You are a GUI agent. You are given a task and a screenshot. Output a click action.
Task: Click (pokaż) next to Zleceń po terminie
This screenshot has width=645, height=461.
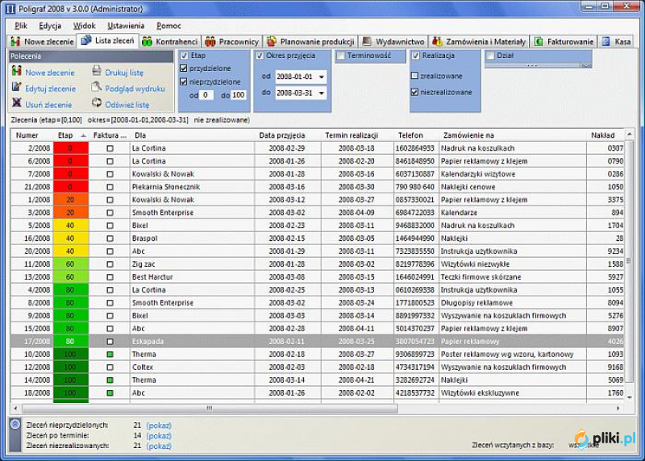[x=159, y=435]
